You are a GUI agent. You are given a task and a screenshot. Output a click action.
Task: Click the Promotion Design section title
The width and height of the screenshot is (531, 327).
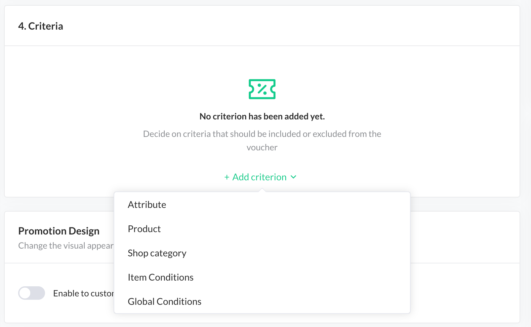pos(59,231)
